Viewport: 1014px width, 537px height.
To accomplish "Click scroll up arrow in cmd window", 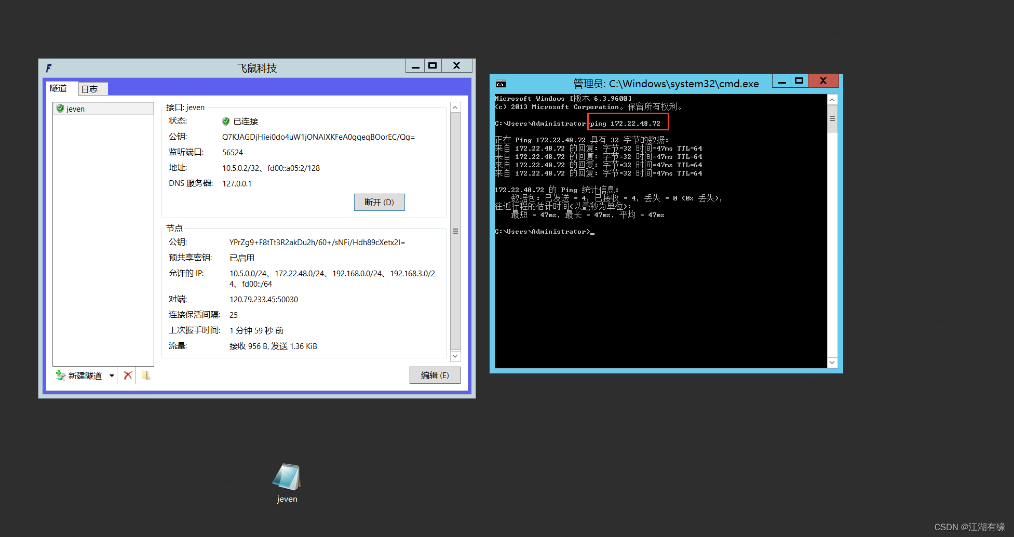I will click(x=832, y=100).
